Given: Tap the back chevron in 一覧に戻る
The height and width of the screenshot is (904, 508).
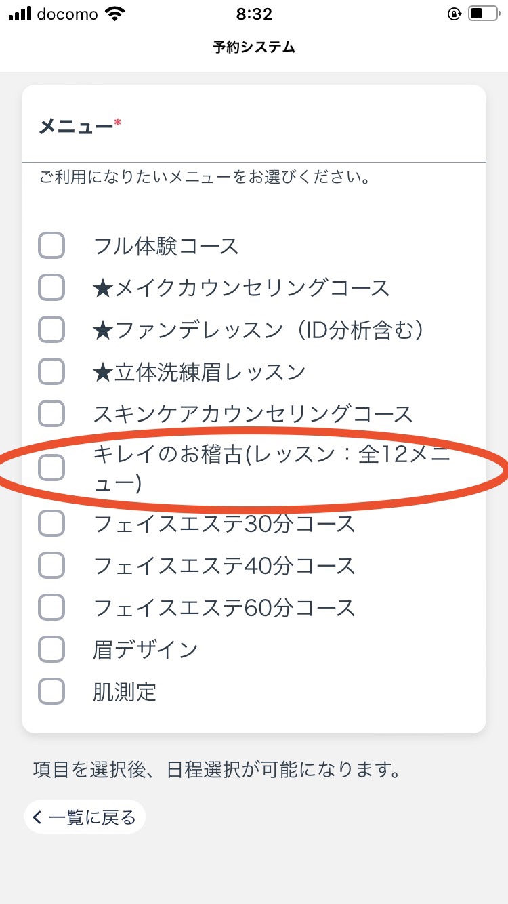Looking at the screenshot, I should 37,817.
